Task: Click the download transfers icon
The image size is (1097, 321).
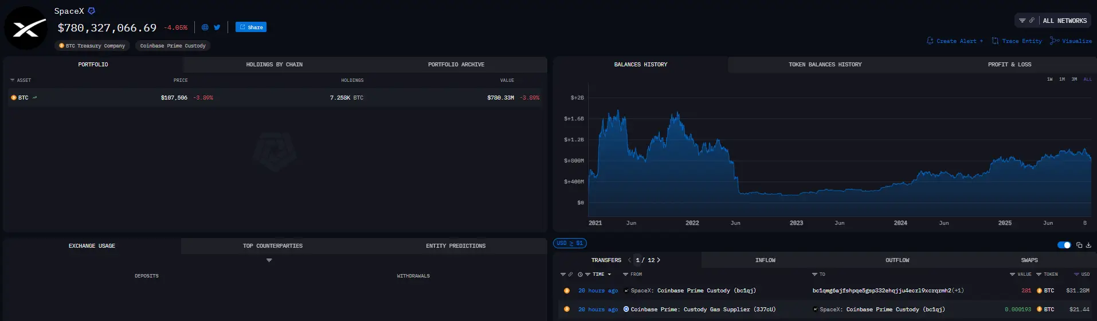Action: 1088,245
